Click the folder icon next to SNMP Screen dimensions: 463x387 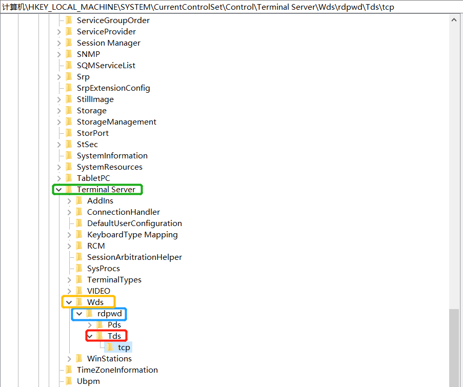coord(69,54)
